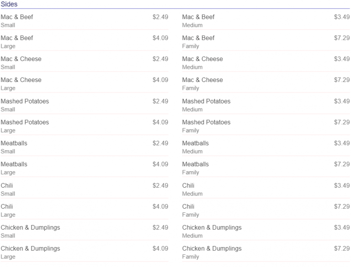The width and height of the screenshot is (351, 267).
Task: Select the Small Mac & Beef item
Action: pyautogui.click(x=17, y=17)
